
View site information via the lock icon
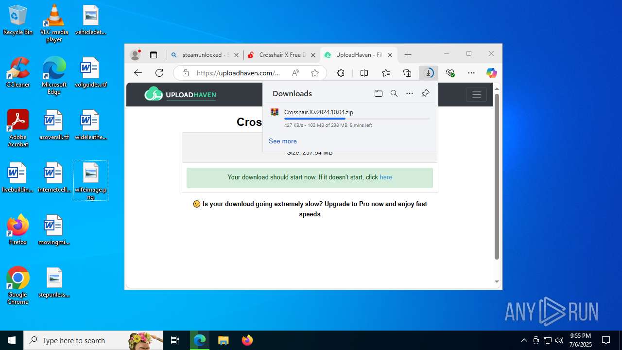186,73
